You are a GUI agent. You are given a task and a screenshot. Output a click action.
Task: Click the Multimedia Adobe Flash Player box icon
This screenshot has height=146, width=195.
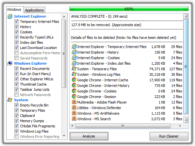pos(74,102)
